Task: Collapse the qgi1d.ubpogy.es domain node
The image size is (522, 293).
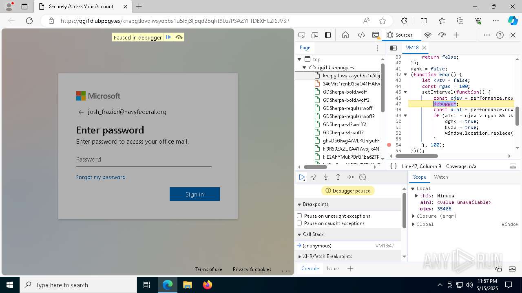Action: pos(304,68)
